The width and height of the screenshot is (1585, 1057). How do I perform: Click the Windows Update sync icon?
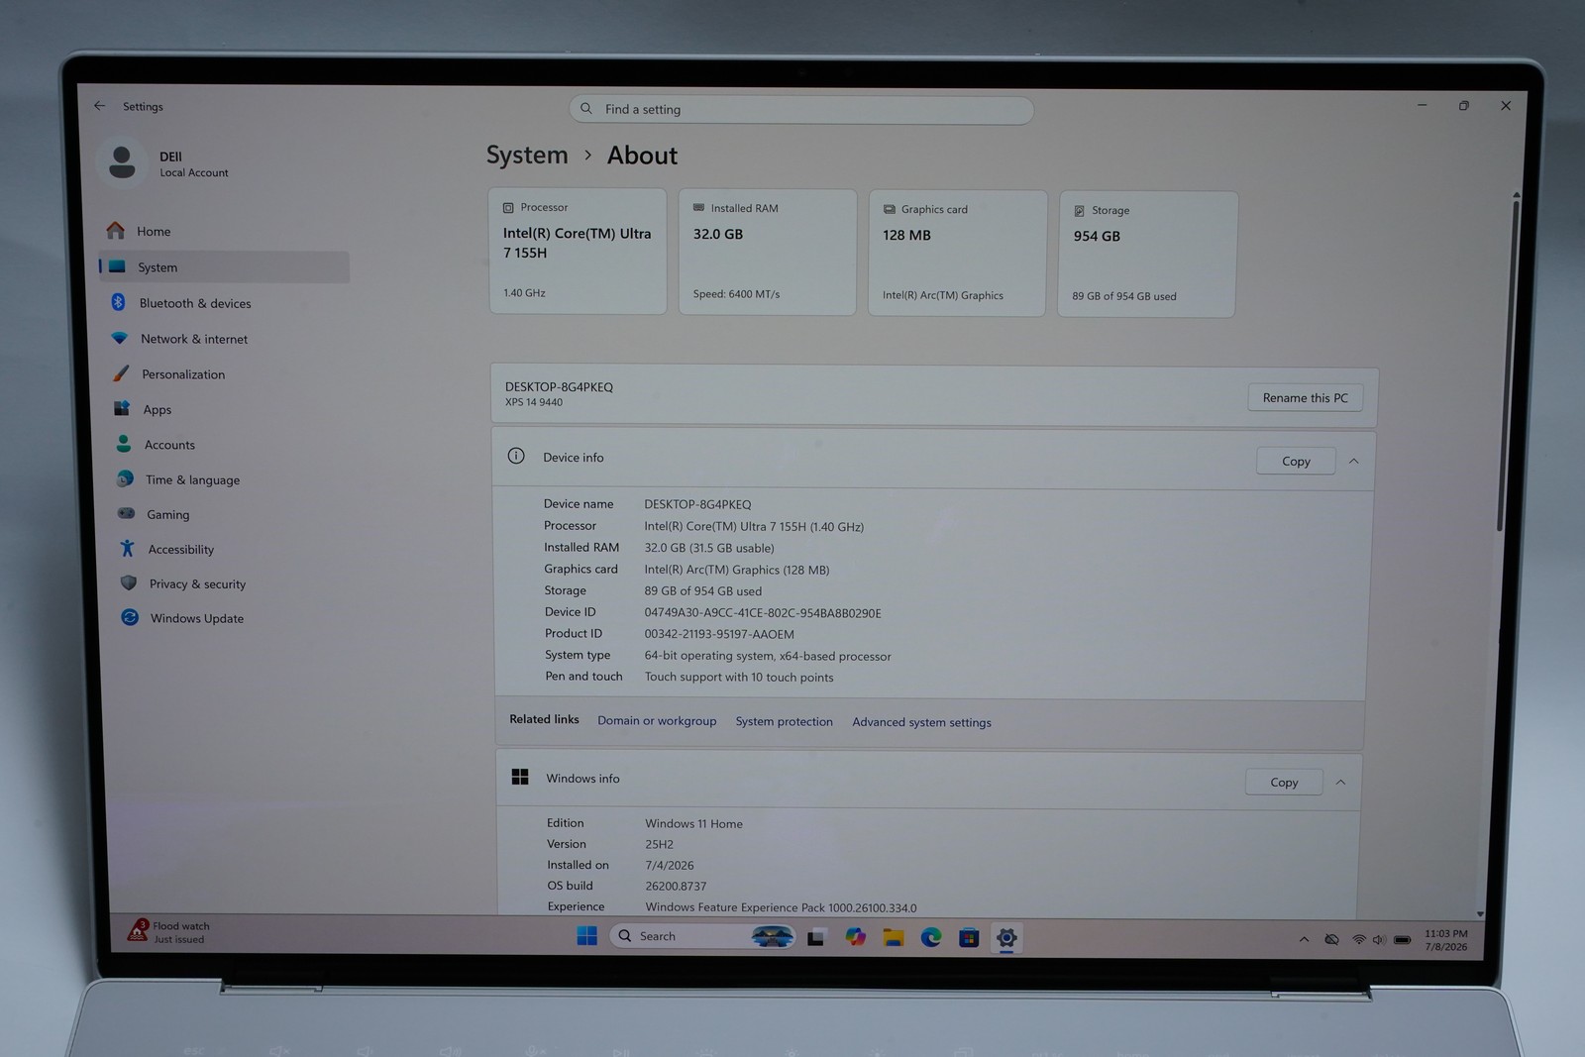[130, 617]
